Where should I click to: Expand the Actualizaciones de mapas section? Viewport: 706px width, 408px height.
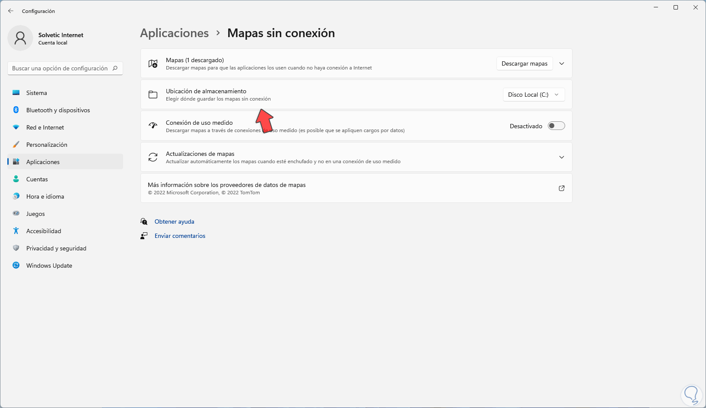562,157
